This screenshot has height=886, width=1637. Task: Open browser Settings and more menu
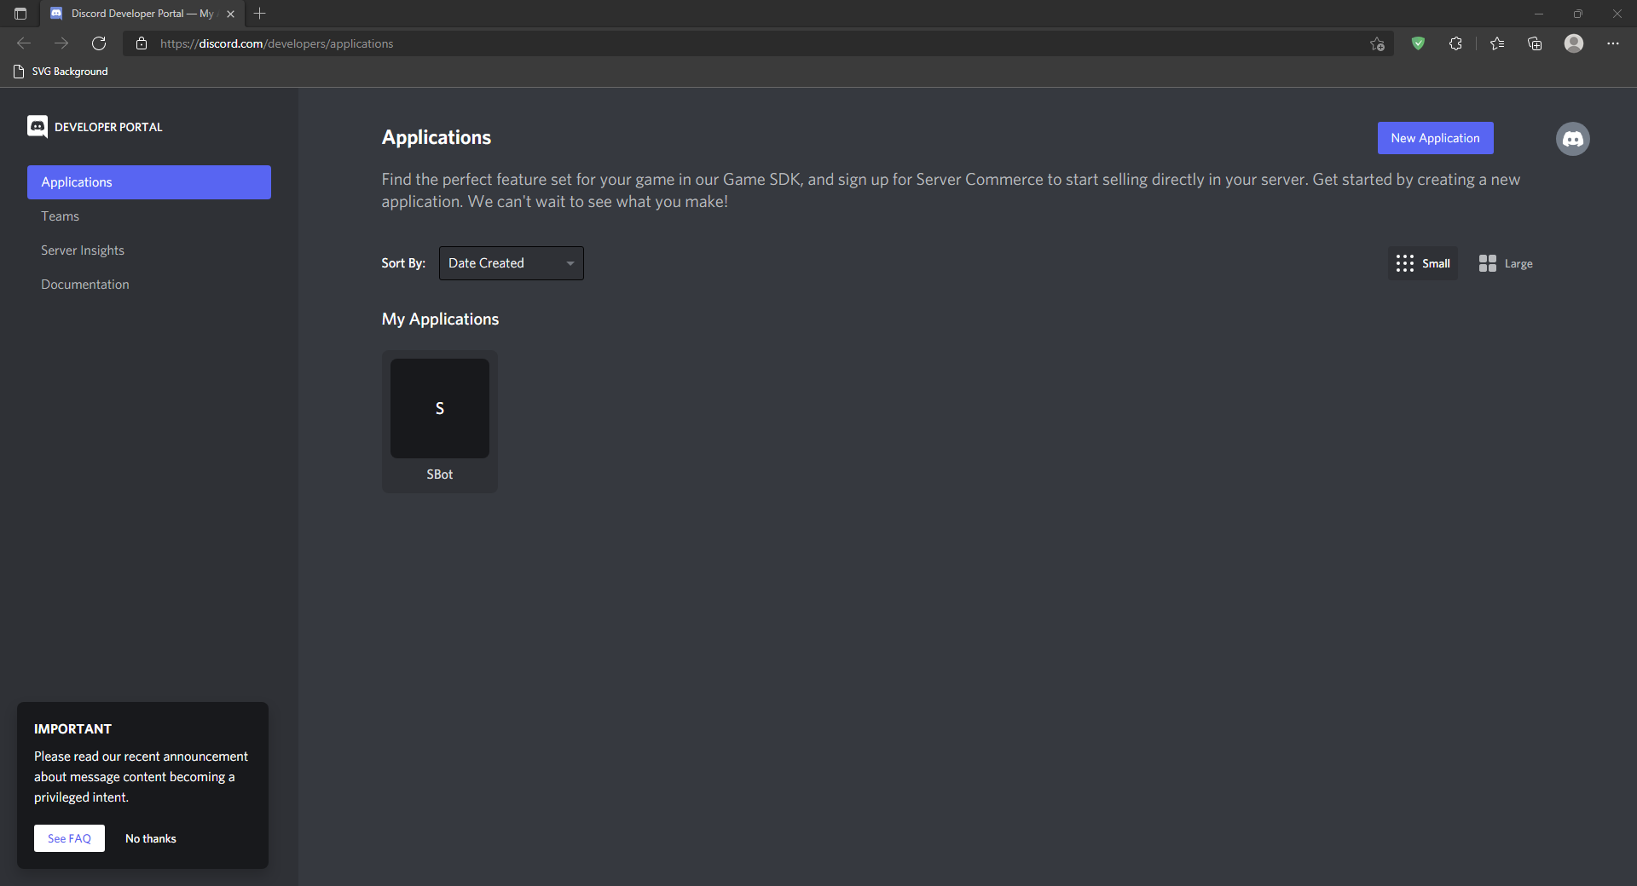pos(1612,43)
